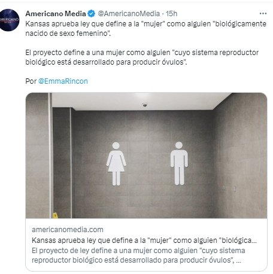Click the blue verified badge
This screenshot has width=273, height=274.
(x=92, y=14)
